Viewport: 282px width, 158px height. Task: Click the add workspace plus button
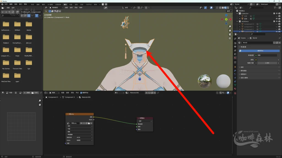pos(100,4)
